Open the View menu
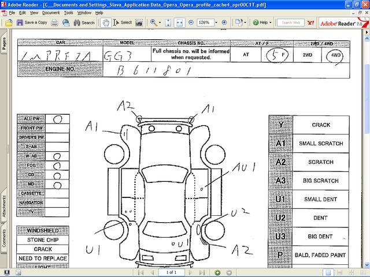 click(34, 13)
